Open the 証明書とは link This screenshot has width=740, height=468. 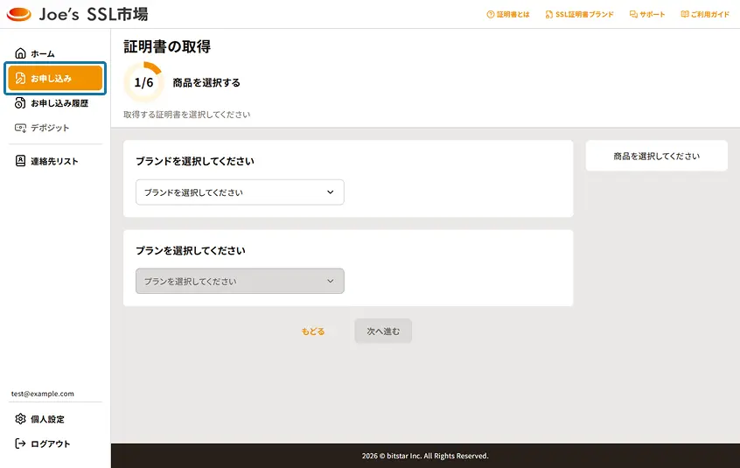[x=508, y=15]
